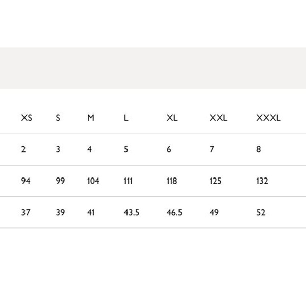Select the L size column header

[x=126, y=118]
